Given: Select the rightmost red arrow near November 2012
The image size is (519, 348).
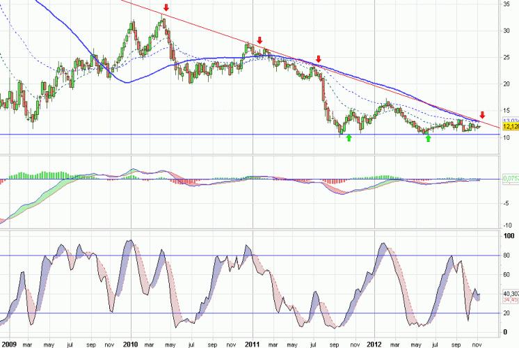Looking at the screenshot, I should click(x=482, y=115).
